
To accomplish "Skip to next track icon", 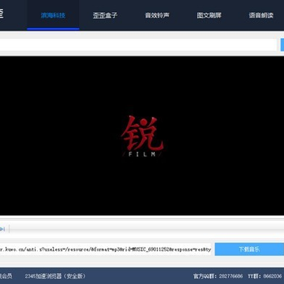I will [2, 229].
